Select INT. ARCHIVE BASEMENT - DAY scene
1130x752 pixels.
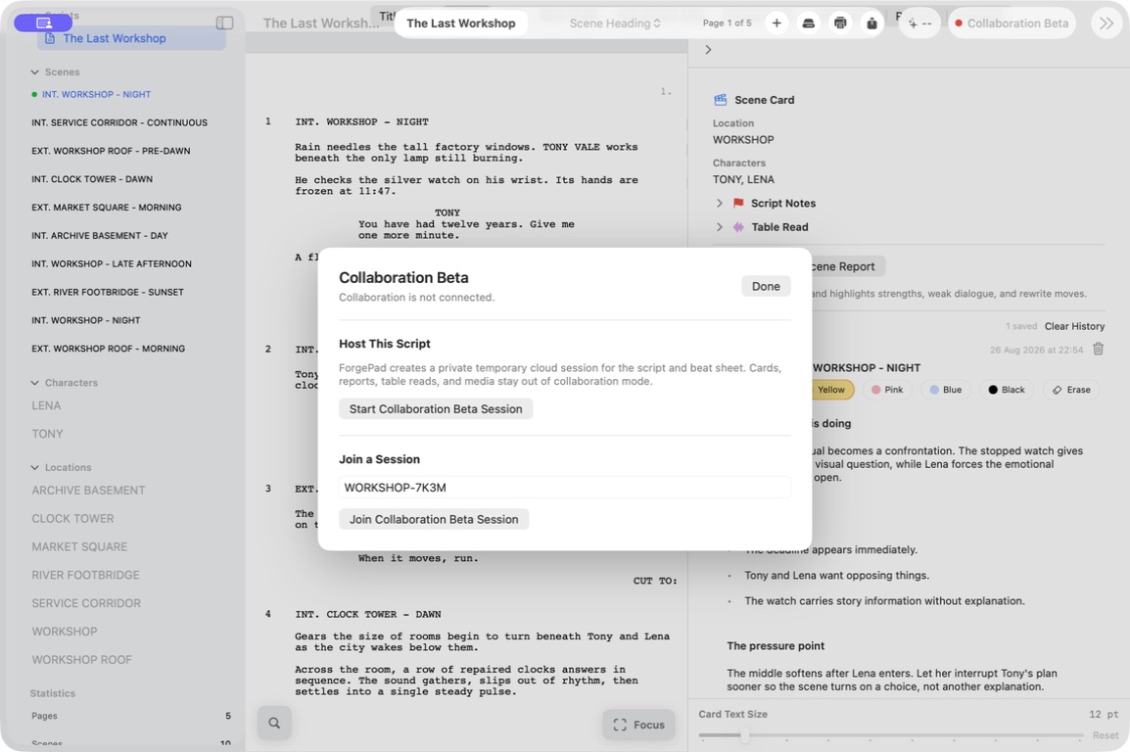click(100, 236)
